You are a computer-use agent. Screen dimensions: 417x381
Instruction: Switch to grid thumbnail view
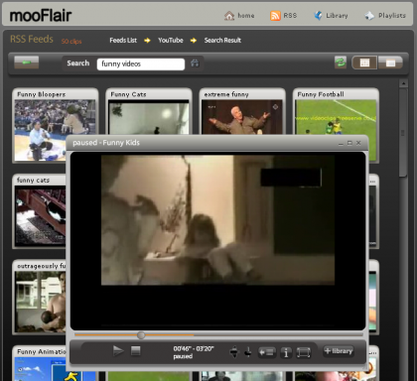(364, 63)
